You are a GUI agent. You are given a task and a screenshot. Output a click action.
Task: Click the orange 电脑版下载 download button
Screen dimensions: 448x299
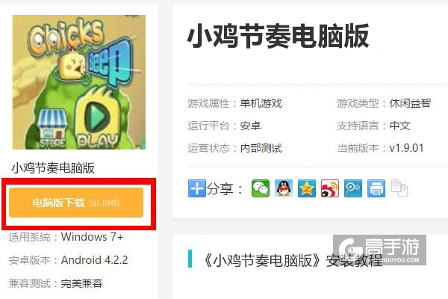tap(76, 203)
